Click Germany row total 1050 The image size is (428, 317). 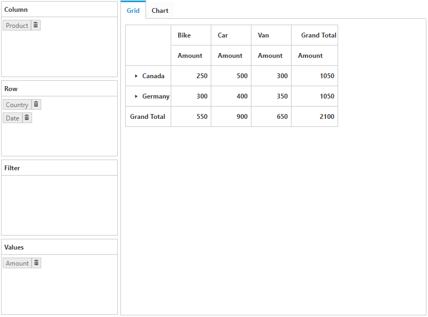point(315,96)
